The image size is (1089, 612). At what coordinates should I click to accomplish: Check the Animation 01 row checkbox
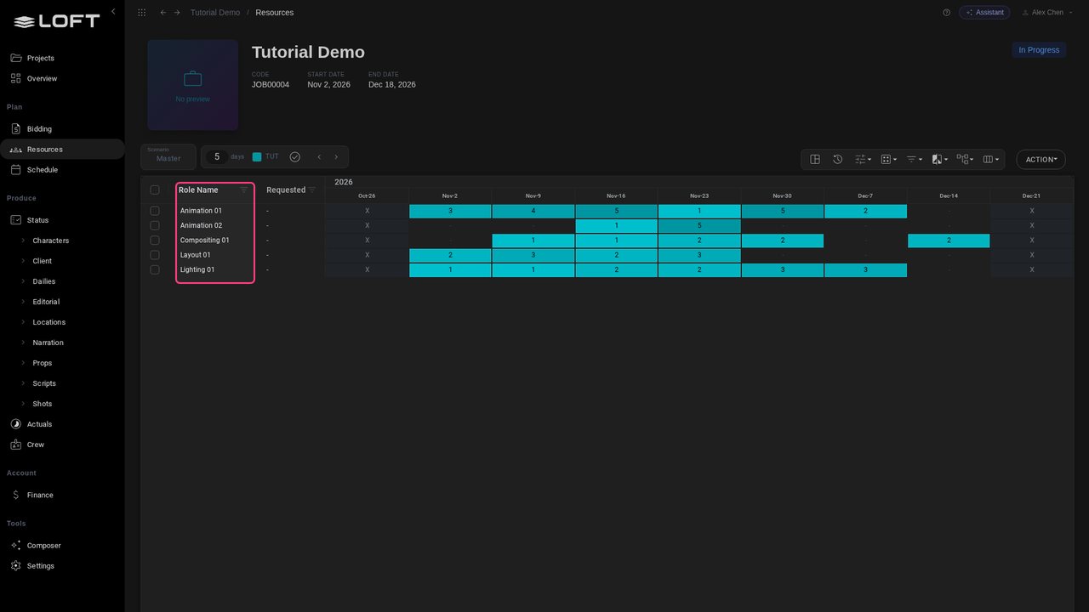click(155, 211)
